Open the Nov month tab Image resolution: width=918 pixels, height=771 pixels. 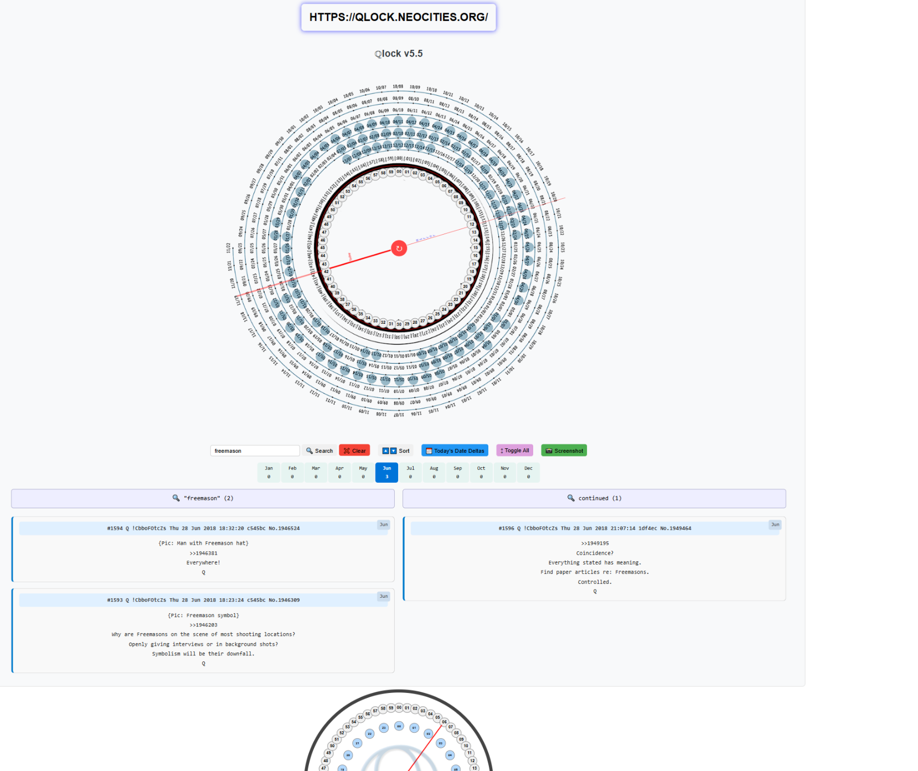point(504,472)
